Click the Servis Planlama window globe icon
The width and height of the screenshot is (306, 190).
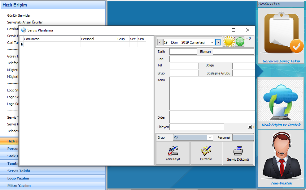24,30
